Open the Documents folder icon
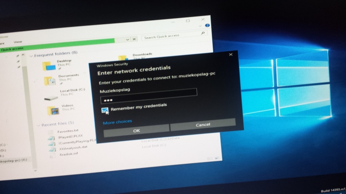Viewport: 346px width, 194px height. (x=50, y=81)
